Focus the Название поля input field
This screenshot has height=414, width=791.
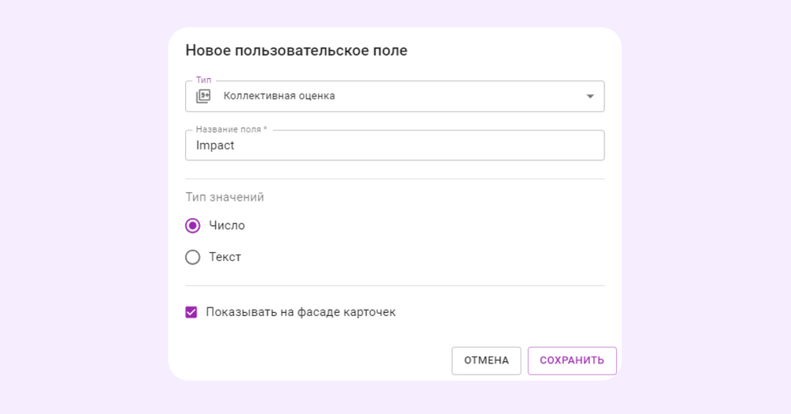pyautogui.click(x=395, y=145)
